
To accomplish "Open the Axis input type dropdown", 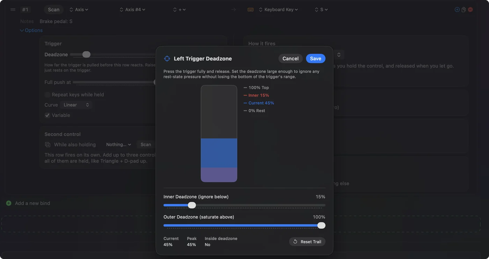I will (x=79, y=10).
